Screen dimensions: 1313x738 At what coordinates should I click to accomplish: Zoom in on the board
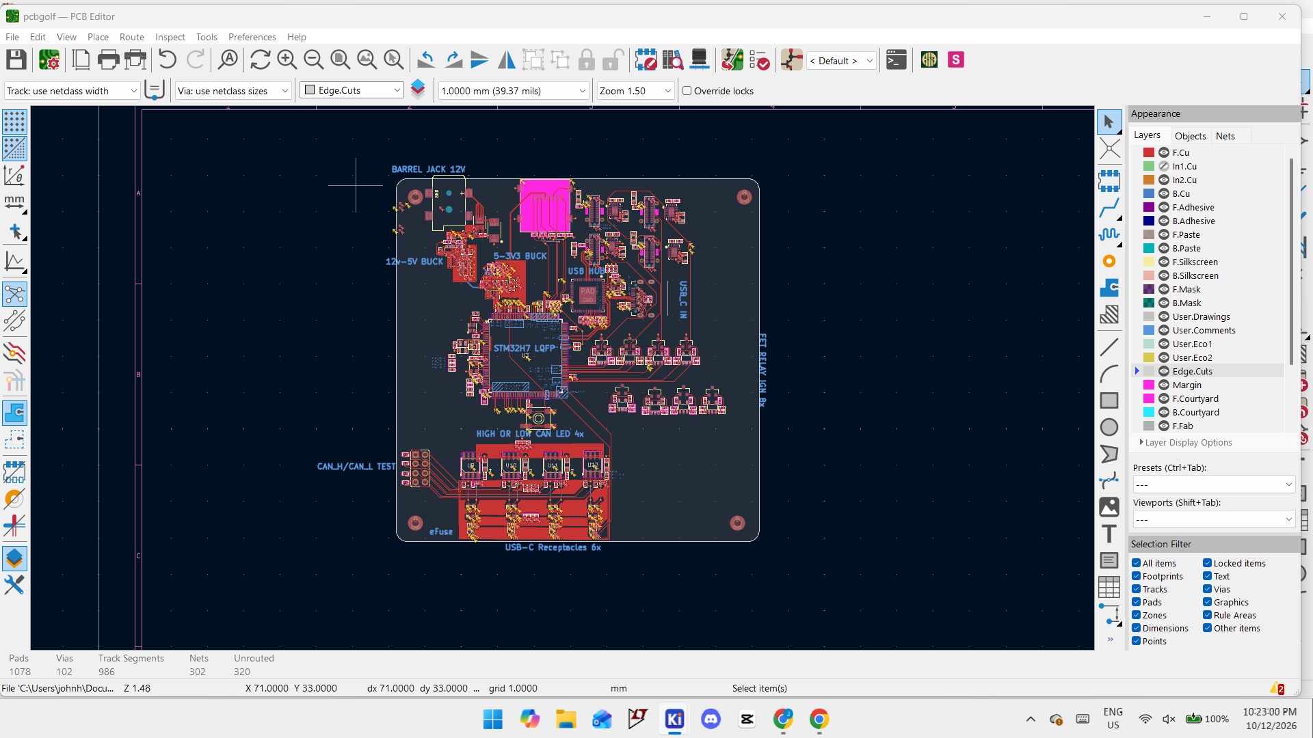(287, 60)
